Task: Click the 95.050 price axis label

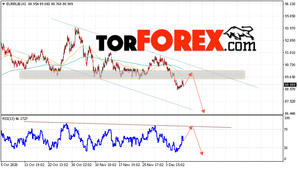Action: click(x=290, y=16)
